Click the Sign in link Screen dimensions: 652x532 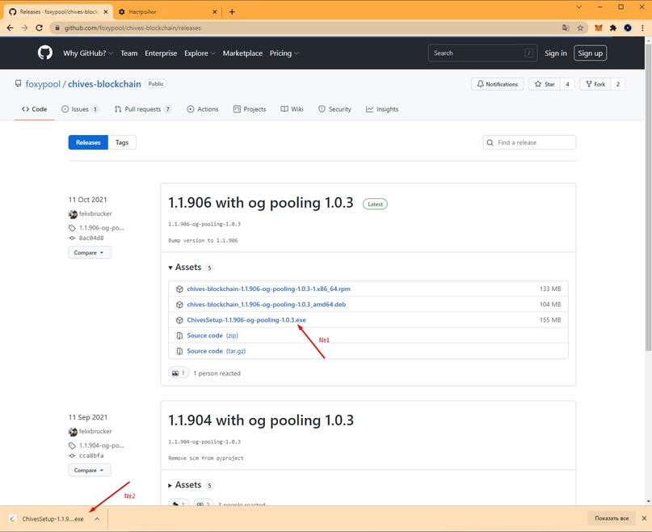[556, 53]
